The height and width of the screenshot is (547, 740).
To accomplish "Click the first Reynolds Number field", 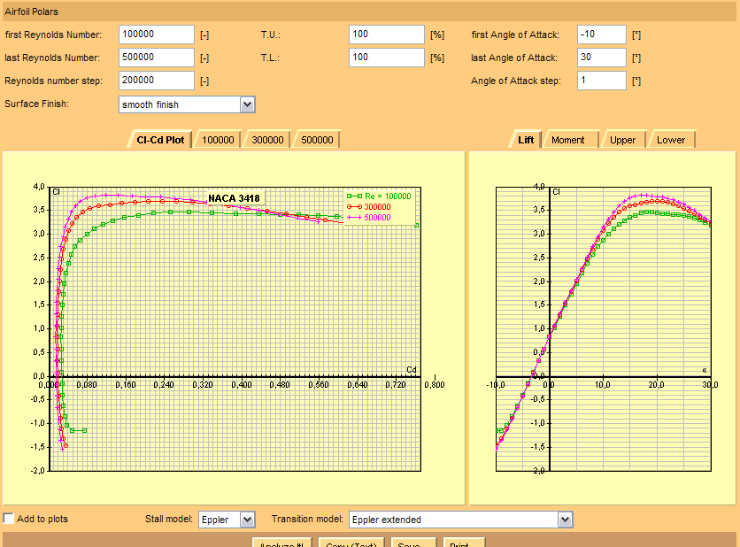I will pyautogui.click(x=156, y=35).
